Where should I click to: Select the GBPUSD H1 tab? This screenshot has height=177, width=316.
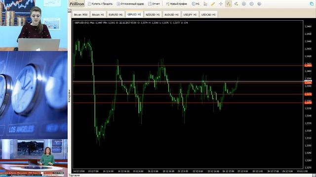(134, 14)
